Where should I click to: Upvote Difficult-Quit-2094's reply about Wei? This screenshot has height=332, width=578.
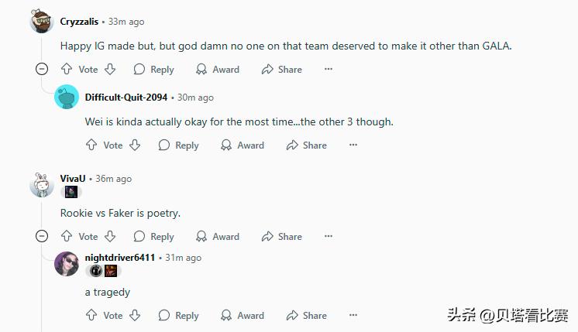pos(91,145)
